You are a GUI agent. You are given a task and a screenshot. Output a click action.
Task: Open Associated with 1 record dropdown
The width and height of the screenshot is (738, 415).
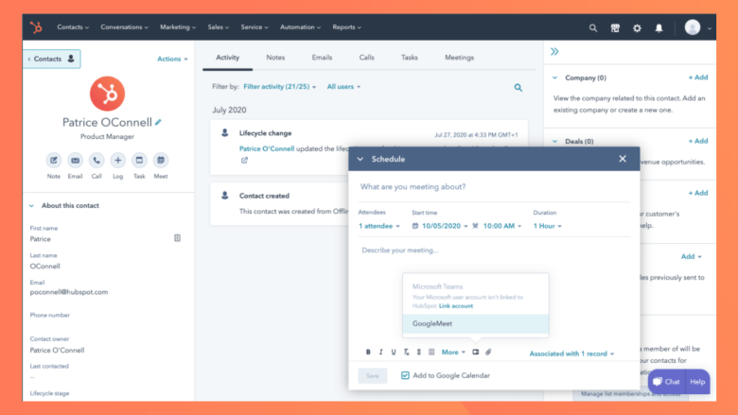click(x=571, y=354)
